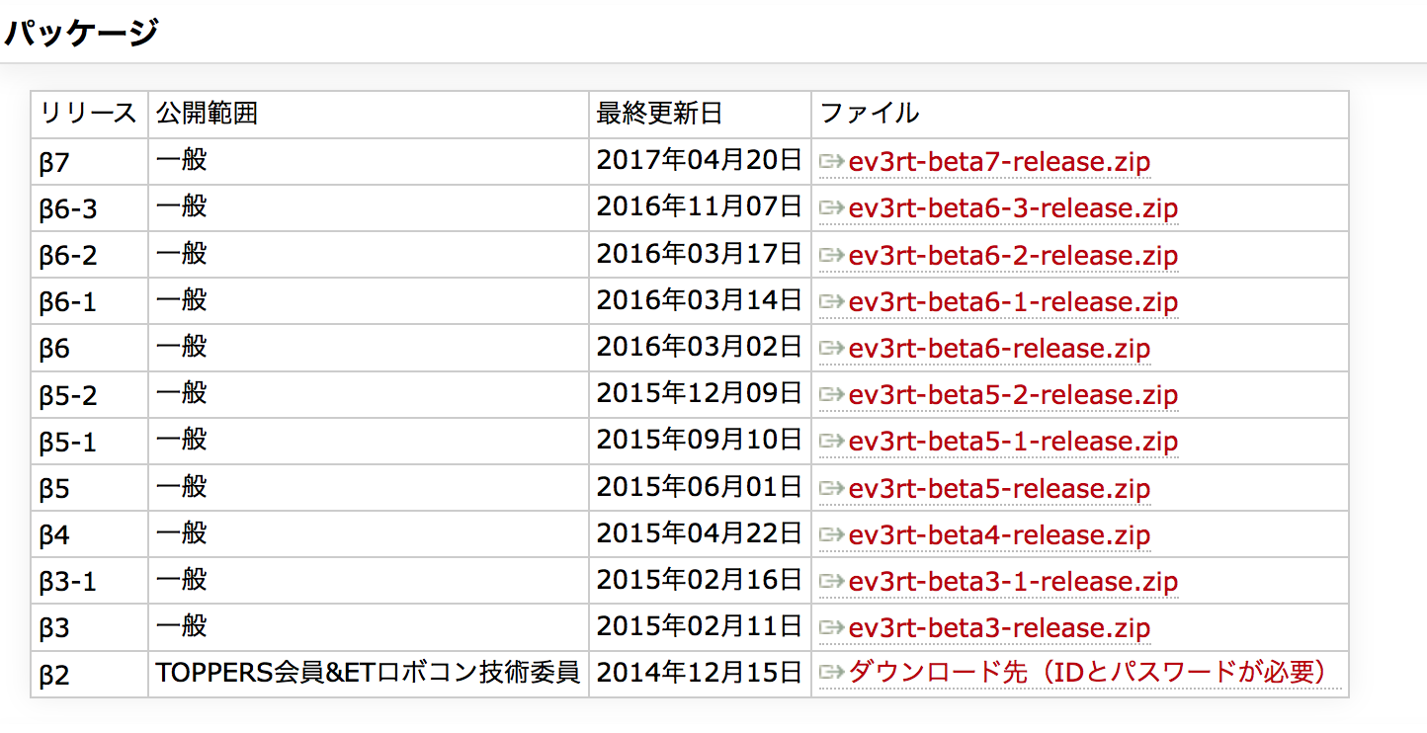
Task: Download the ev3rt-beta3-1-release.zip package
Action: (x=1011, y=581)
